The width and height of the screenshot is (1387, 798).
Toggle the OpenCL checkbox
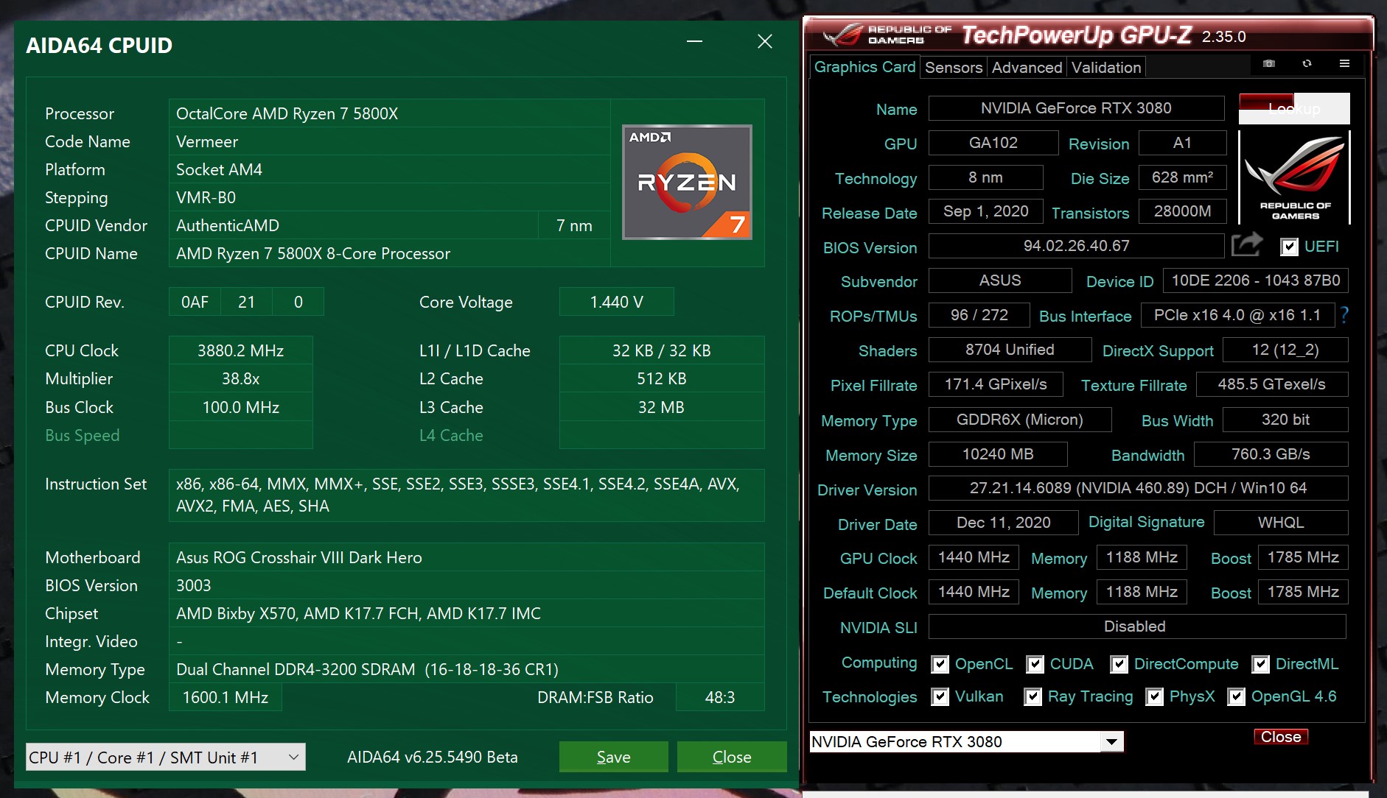coord(940,664)
